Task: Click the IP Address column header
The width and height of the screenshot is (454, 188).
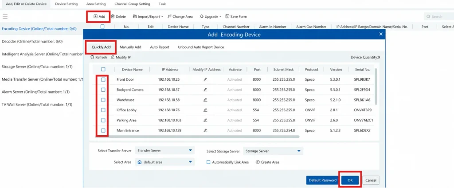Action: pos(170,70)
